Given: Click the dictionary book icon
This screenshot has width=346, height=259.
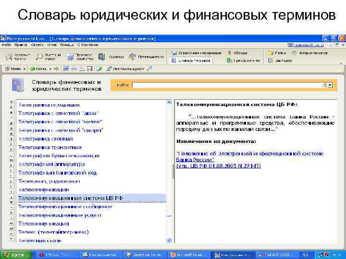Looking at the screenshot, I should [x=18, y=85].
